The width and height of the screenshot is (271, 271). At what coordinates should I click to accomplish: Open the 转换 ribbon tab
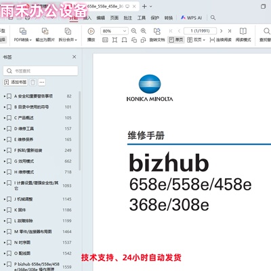click(x=169, y=18)
